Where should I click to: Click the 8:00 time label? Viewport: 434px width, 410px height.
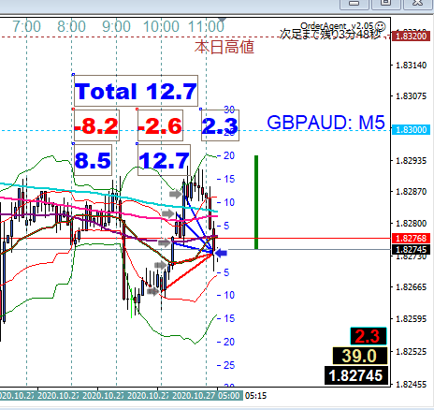(x=71, y=26)
